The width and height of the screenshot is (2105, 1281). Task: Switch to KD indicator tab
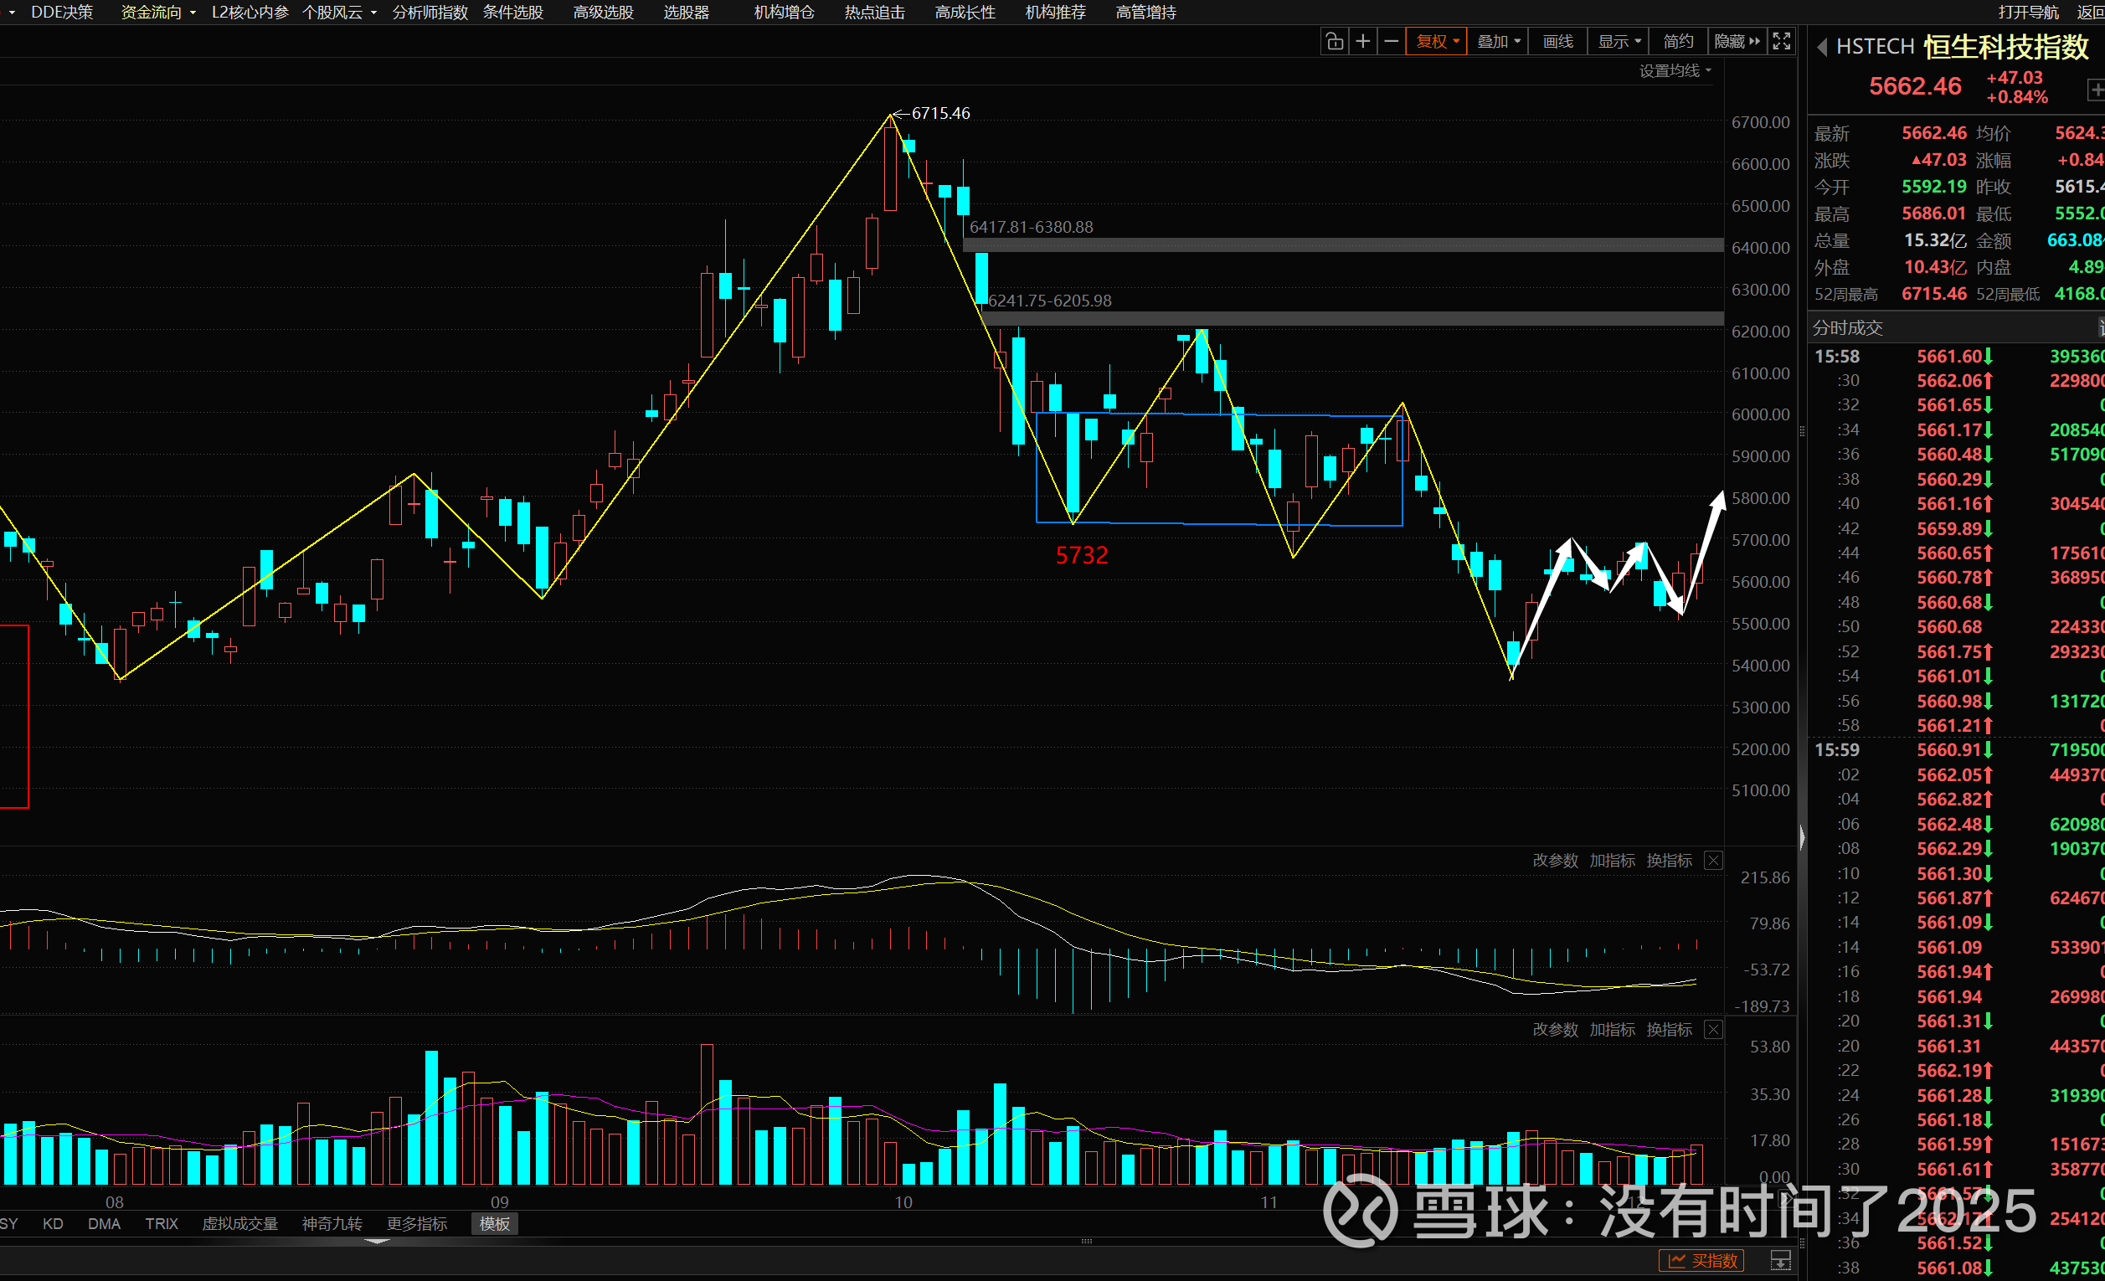(53, 1224)
